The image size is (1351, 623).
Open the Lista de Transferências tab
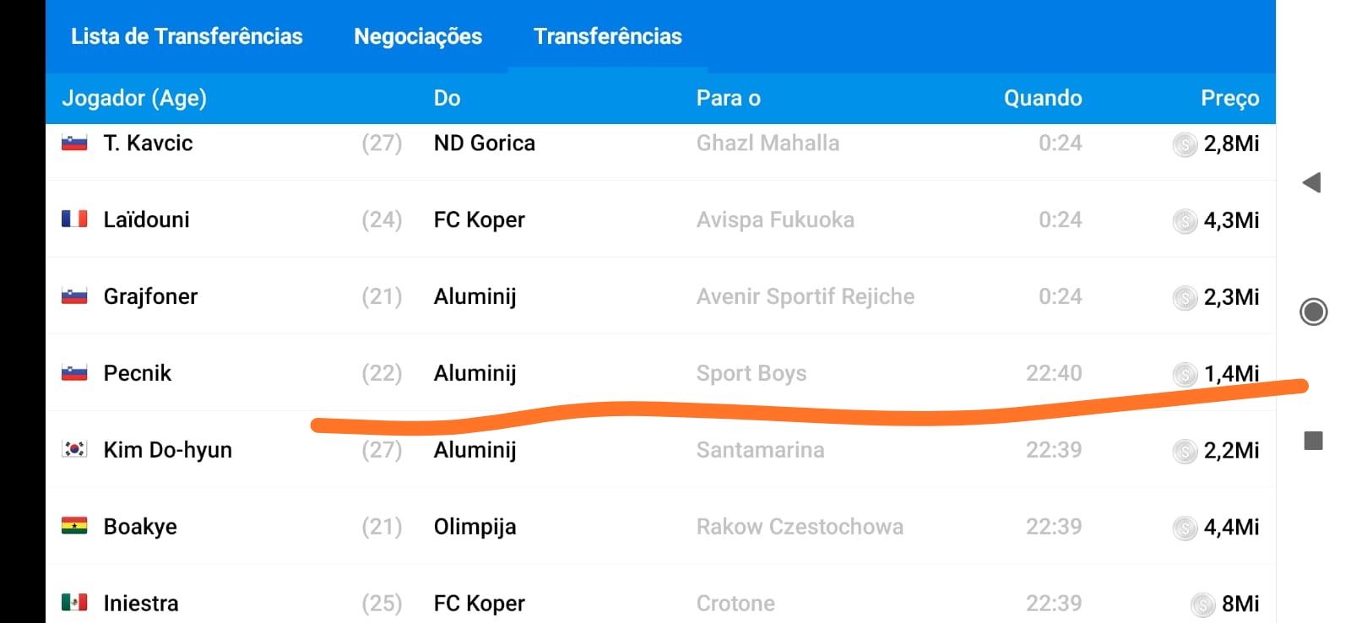(x=187, y=36)
